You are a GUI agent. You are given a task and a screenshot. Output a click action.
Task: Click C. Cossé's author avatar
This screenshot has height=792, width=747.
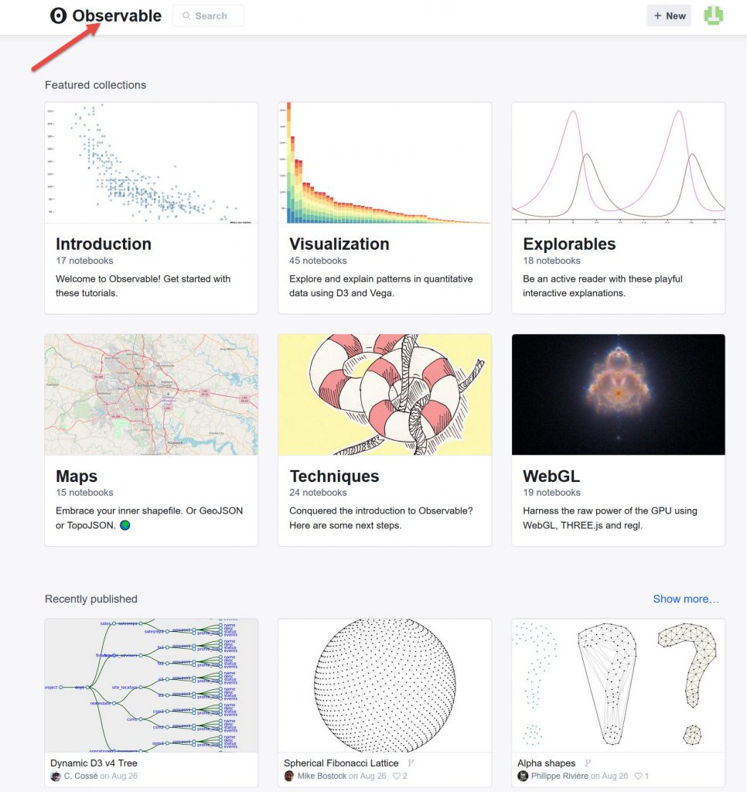click(56, 776)
